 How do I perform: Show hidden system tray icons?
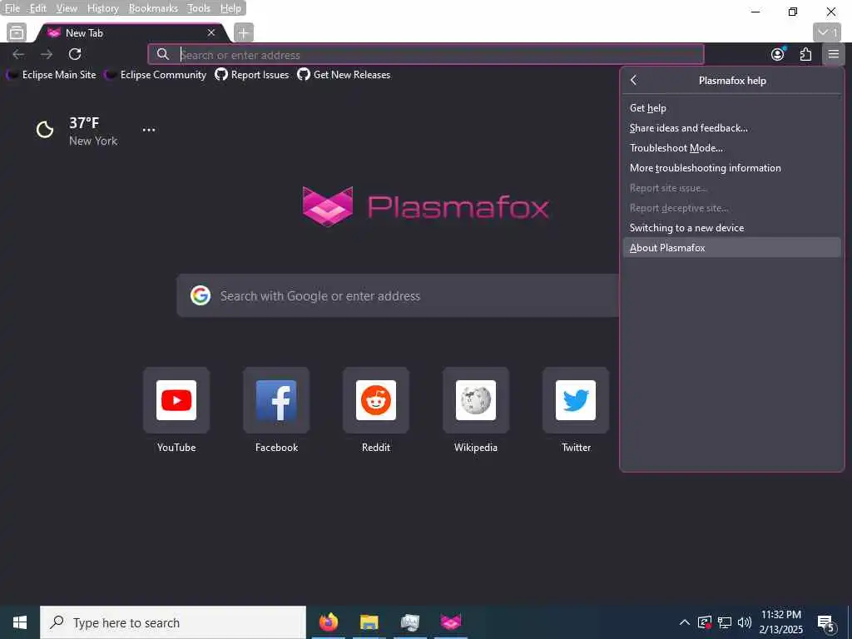(x=685, y=622)
